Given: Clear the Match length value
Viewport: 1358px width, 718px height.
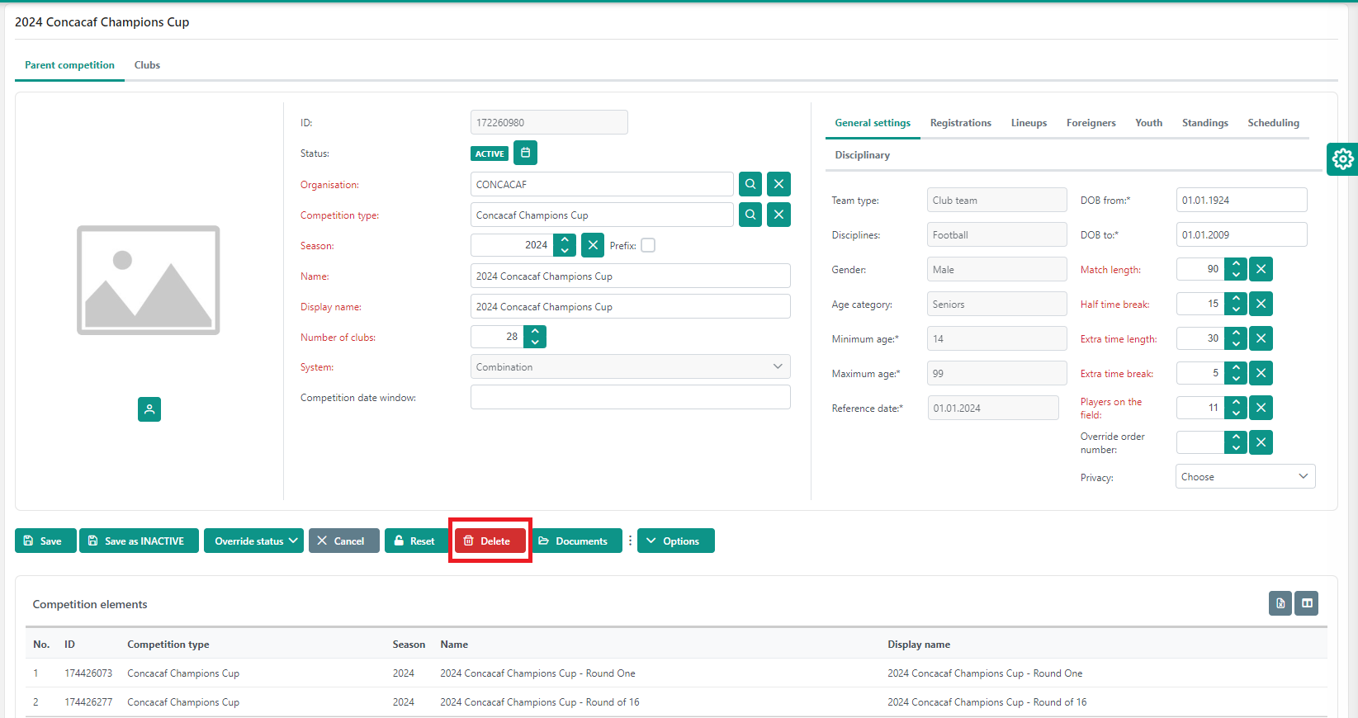Looking at the screenshot, I should pos(1261,269).
